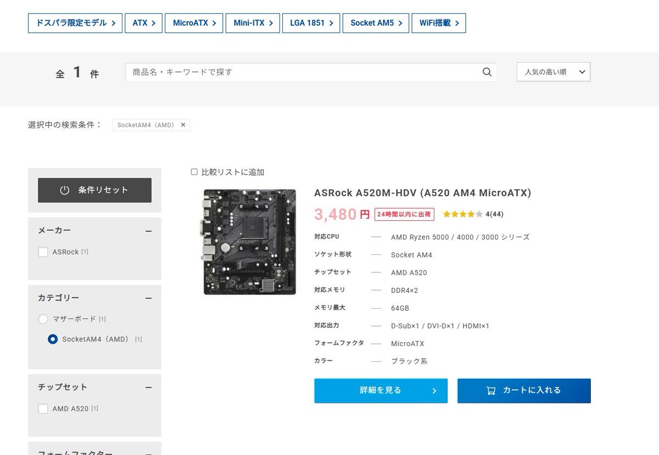Click the motherboard product thumbnail
This screenshot has height=455, width=659.
[249, 242]
